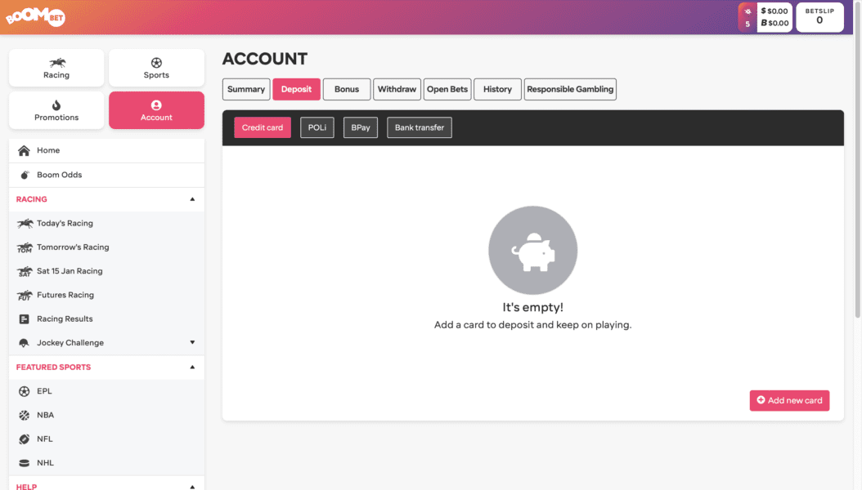
Task: Click the NHL hockey puck icon
Action: click(25, 463)
